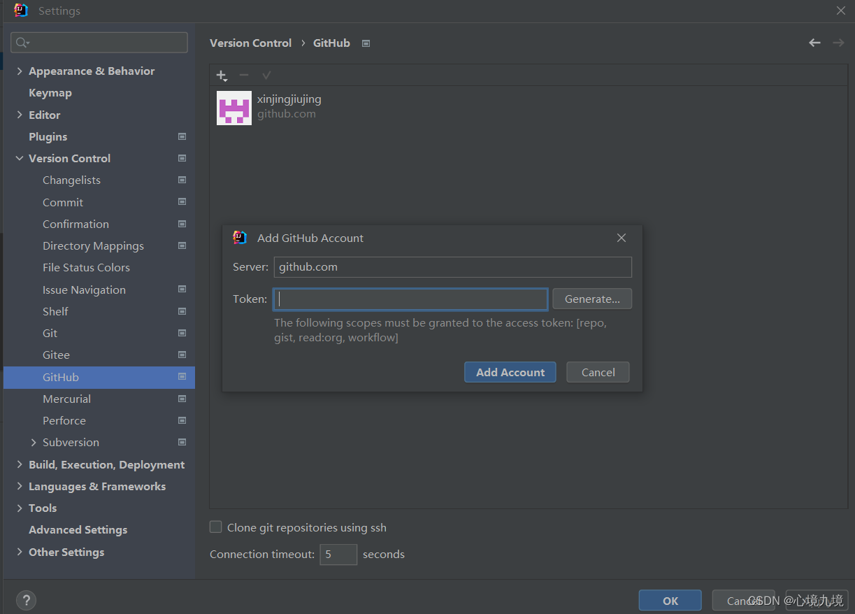Click the project icon next to Shelf
This screenshot has height=614, width=855.
point(182,311)
